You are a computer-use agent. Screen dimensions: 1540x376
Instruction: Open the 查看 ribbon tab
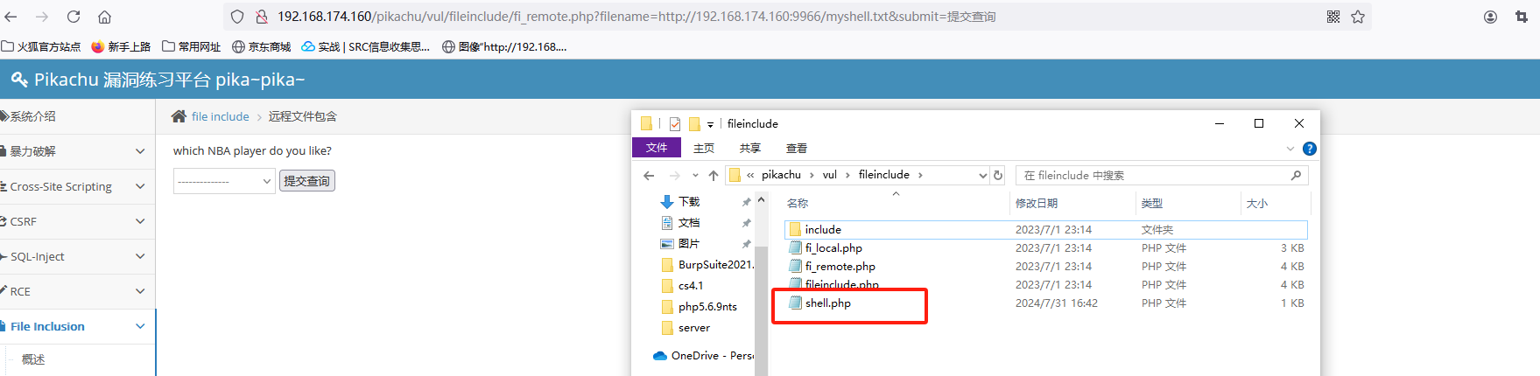point(796,148)
